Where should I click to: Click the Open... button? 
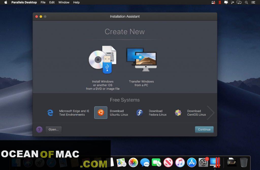54,130
